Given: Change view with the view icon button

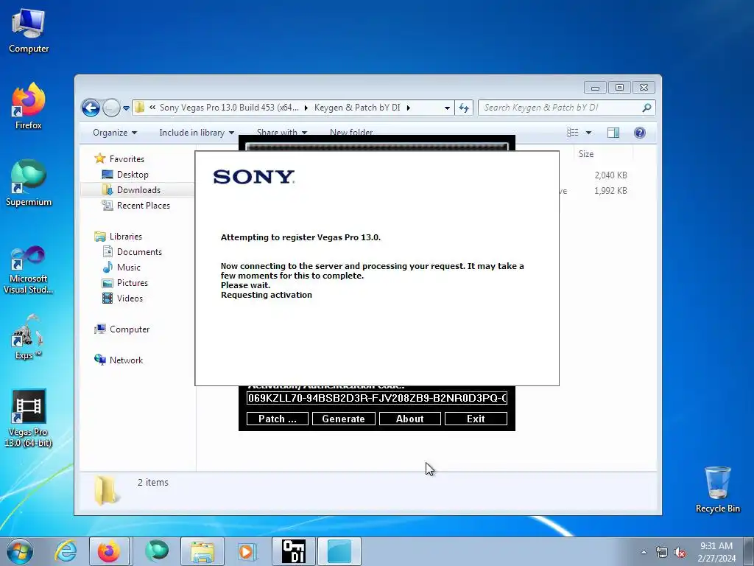Looking at the screenshot, I should (x=572, y=133).
